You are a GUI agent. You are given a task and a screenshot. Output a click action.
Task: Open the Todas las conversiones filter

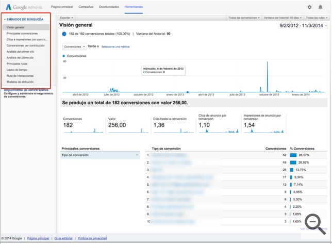(244, 18)
